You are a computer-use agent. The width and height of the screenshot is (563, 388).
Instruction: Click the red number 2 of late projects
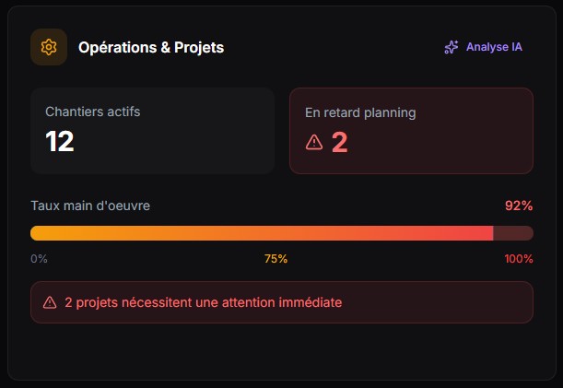coord(339,142)
